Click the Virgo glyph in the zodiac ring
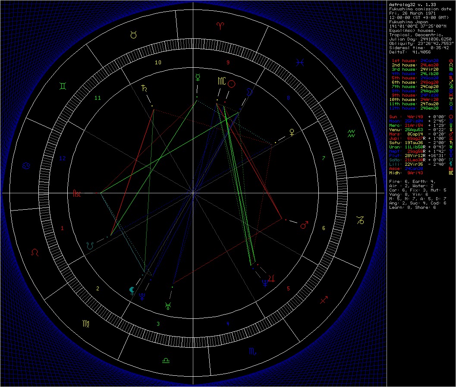Screen dimensions: 456x387 86,323
